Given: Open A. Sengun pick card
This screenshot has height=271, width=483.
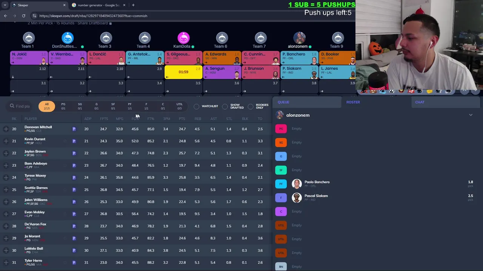Looking at the screenshot, I should click(222, 73).
